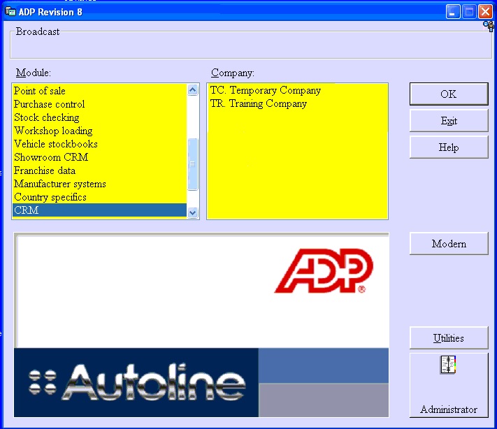Click the Modern button
The height and width of the screenshot is (429, 497).
(x=449, y=244)
